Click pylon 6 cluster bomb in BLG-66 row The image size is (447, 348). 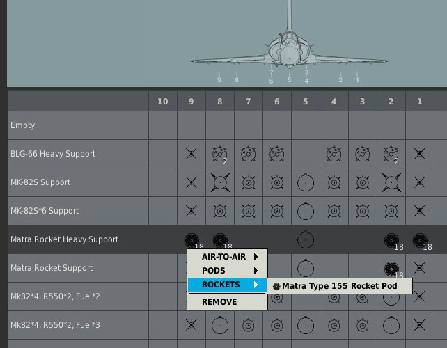[x=277, y=154]
